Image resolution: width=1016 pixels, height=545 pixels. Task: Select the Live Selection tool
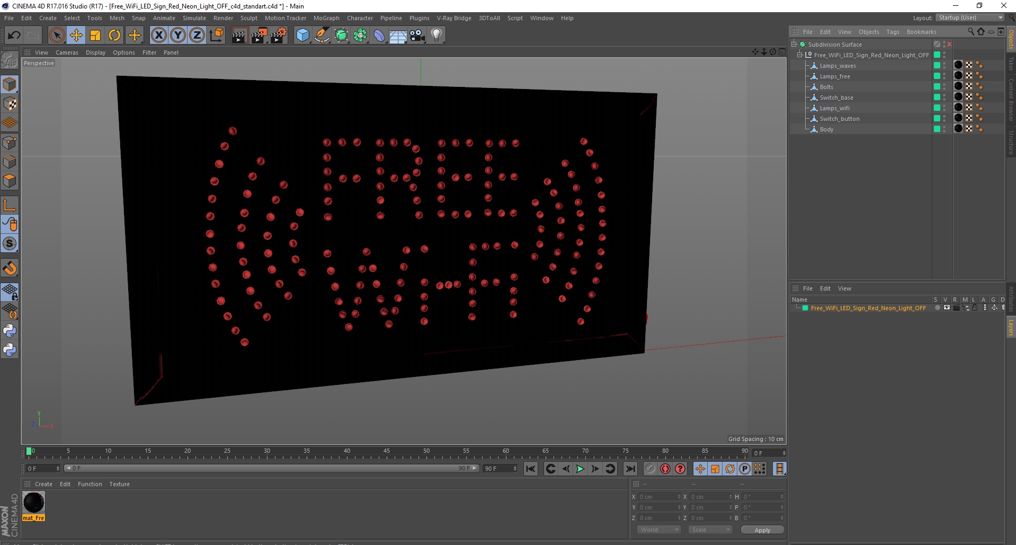(x=57, y=36)
